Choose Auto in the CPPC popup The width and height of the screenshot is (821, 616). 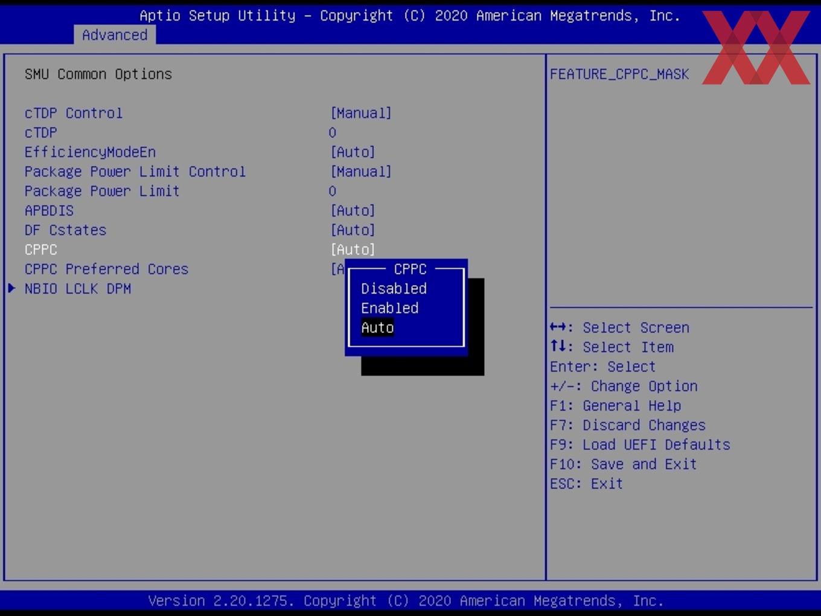coord(377,327)
